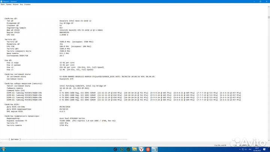
Task: Open the Файл menu
Action: coord(3,5)
